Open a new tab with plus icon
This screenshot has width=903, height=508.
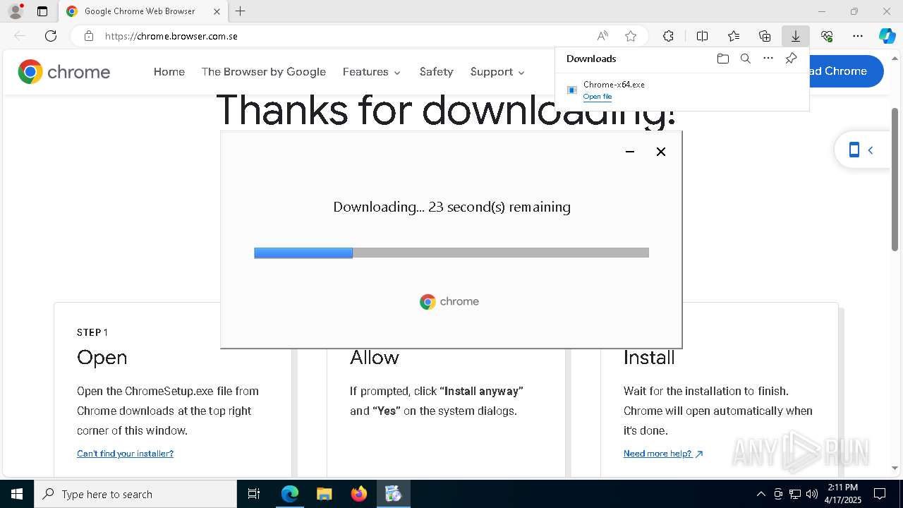pos(241,11)
